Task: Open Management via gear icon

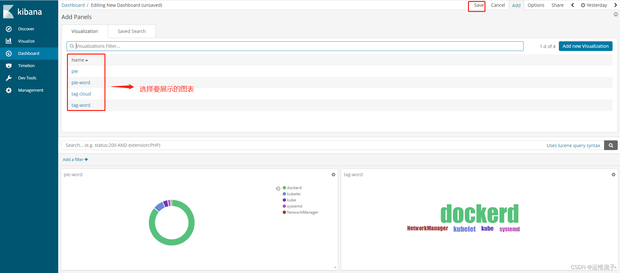Action: tap(9, 90)
